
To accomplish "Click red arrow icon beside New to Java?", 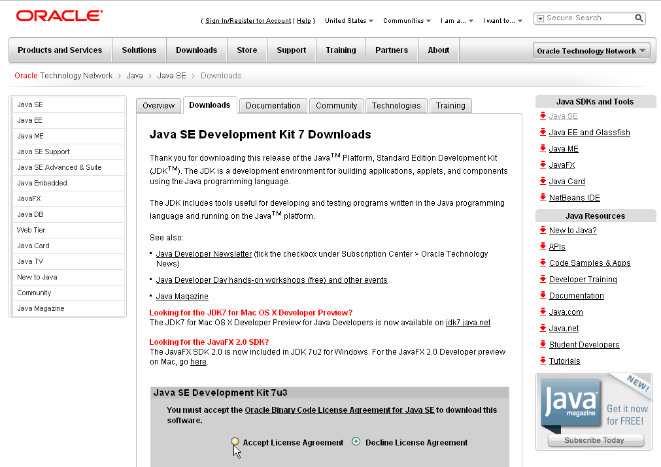I will point(543,231).
